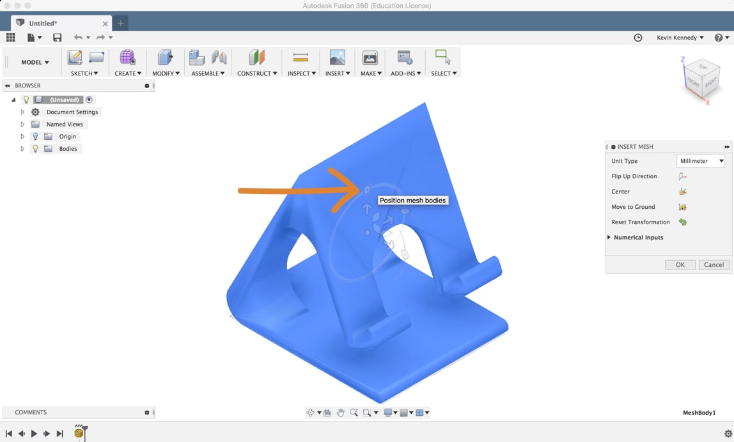Click the Center mesh icon
The width and height of the screenshot is (734, 442).
[682, 192]
